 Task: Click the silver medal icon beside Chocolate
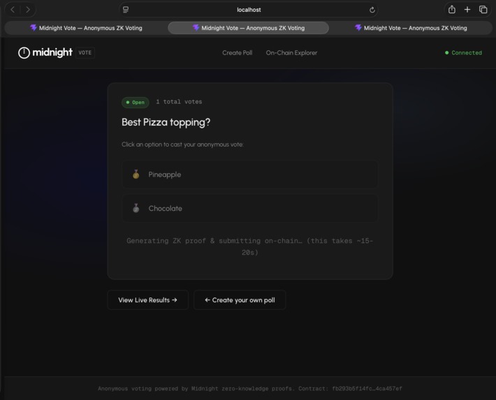click(136, 208)
